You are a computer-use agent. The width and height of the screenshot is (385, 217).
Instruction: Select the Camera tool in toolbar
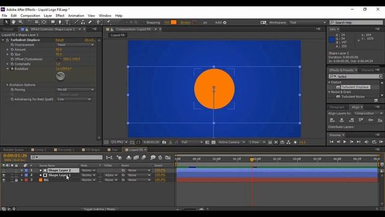tap(37, 22)
